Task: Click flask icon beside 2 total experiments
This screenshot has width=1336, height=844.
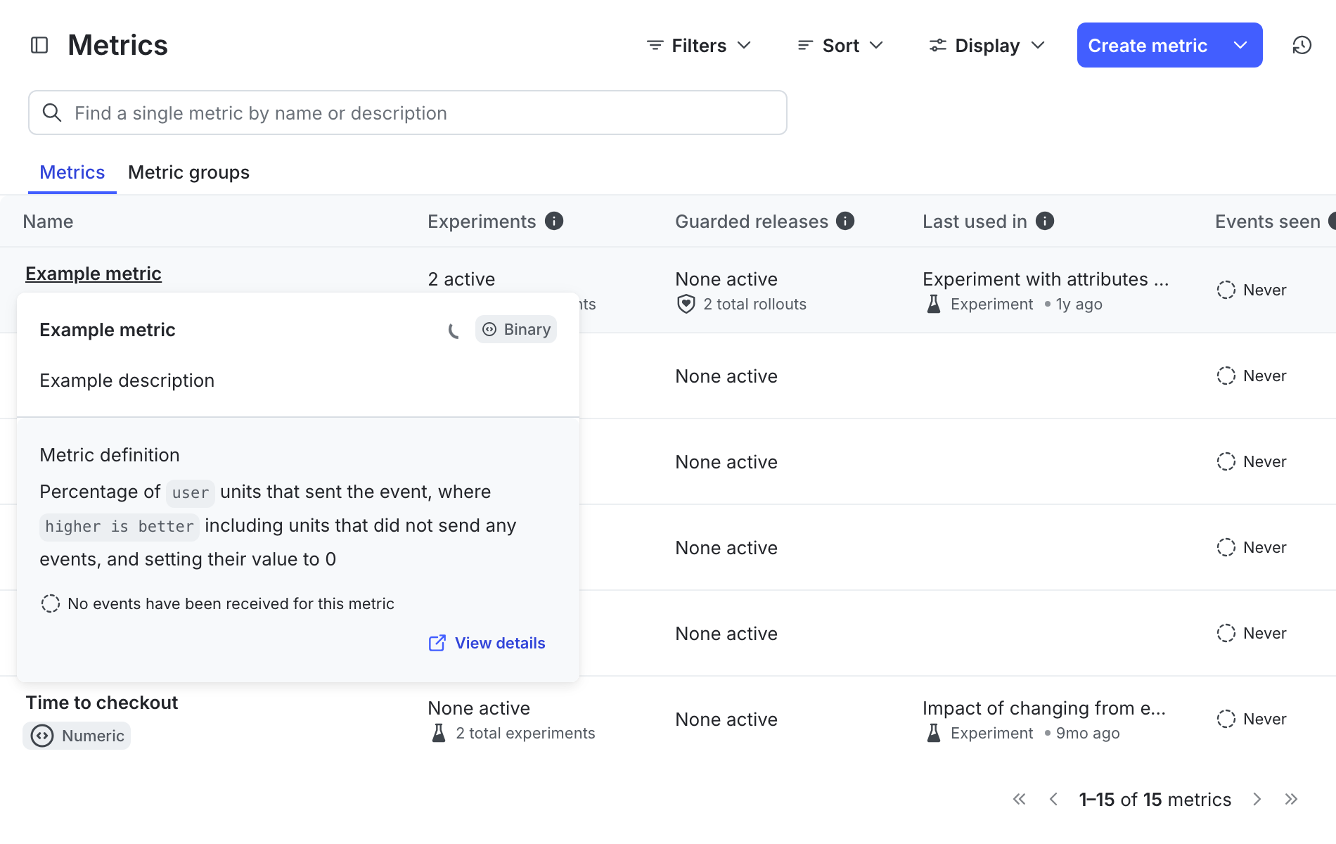Action: click(439, 734)
